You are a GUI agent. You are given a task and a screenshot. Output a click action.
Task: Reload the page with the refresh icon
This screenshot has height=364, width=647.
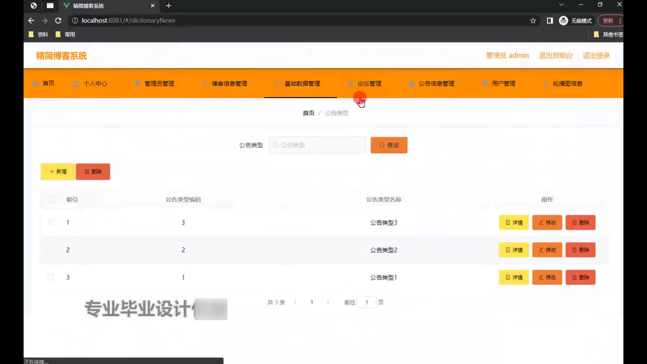click(x=58, y=21)
